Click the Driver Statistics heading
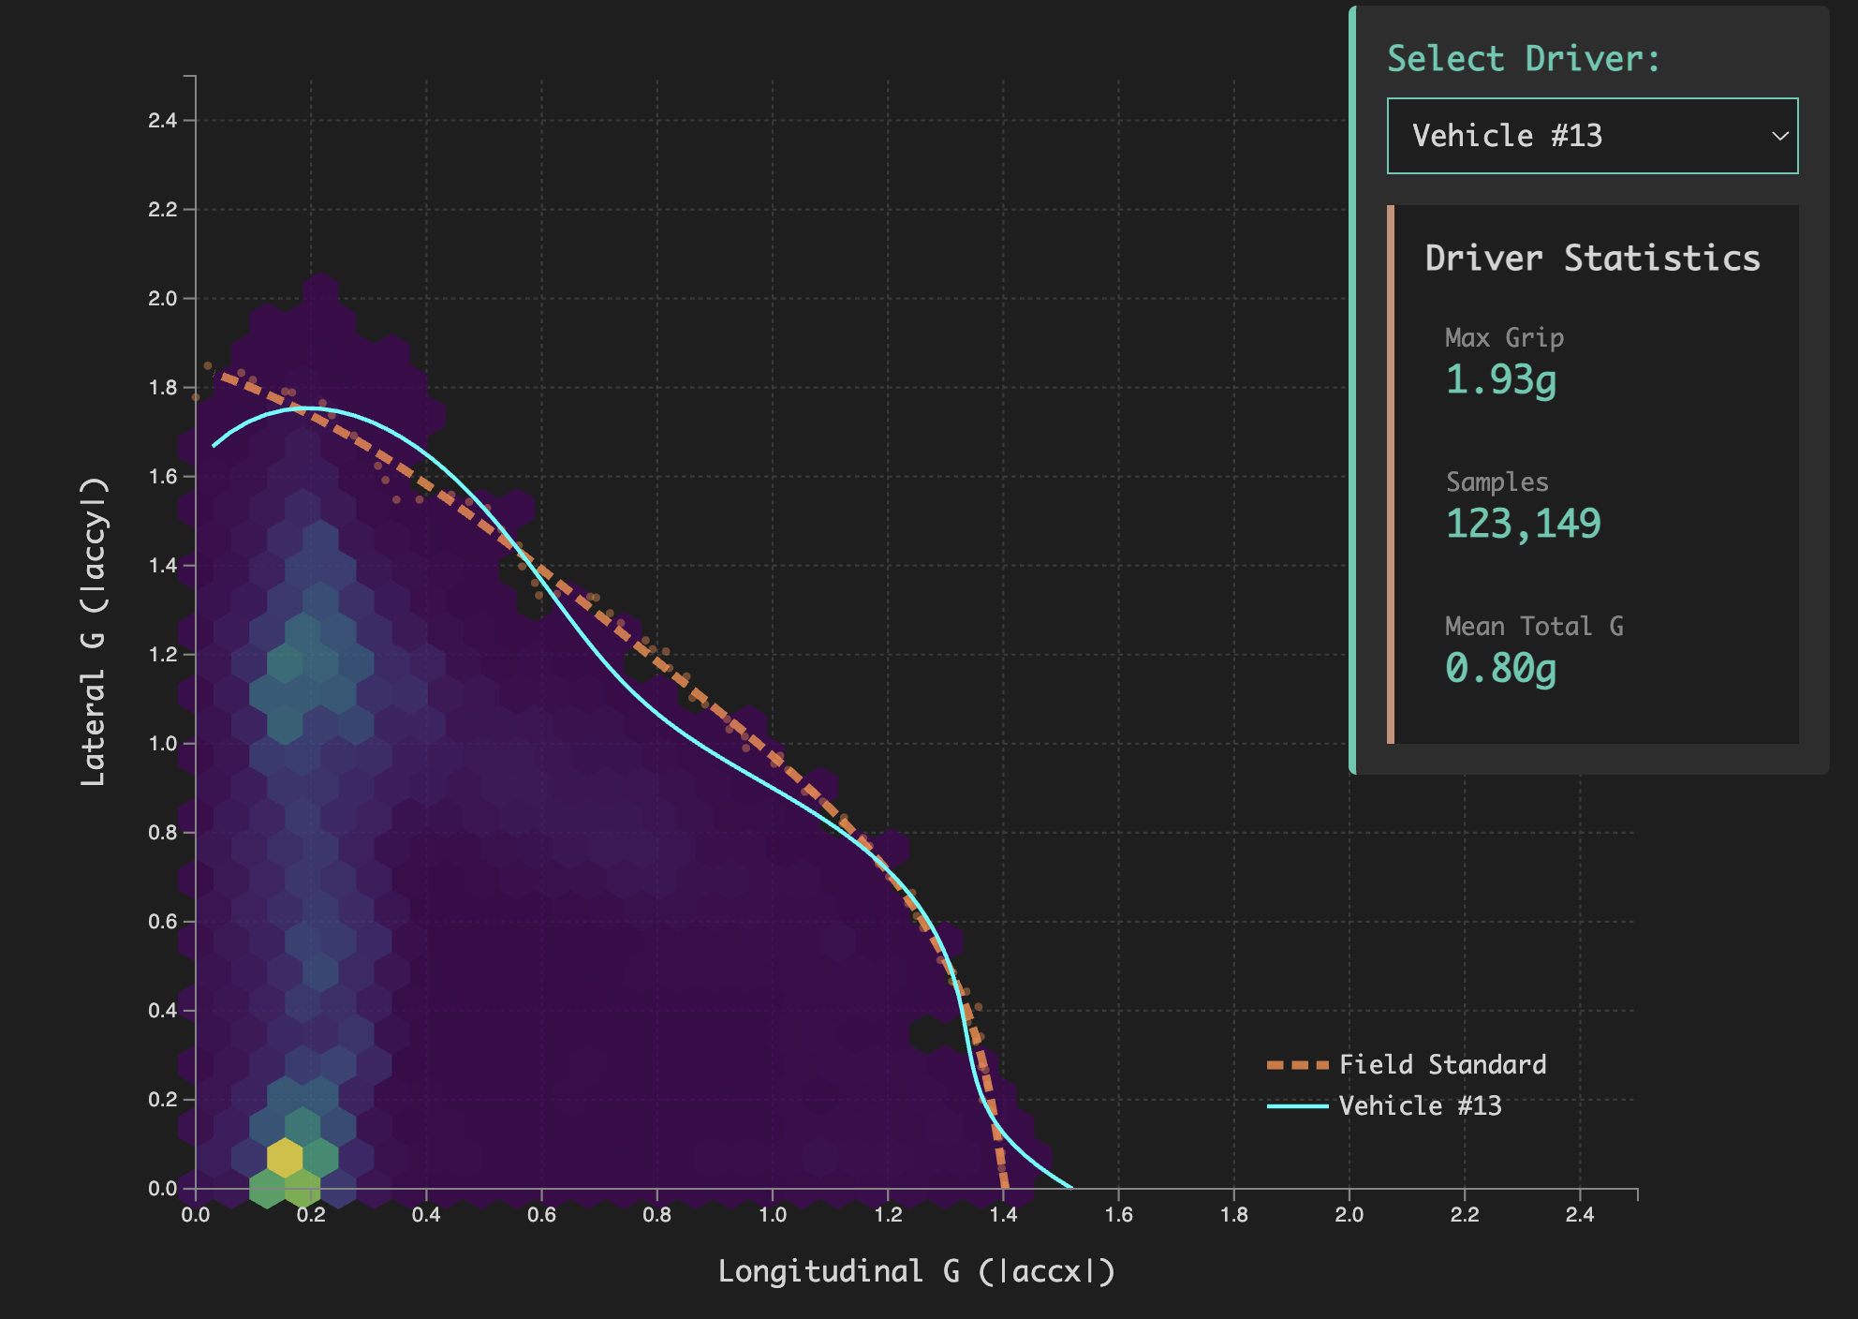Image resolution: width=1858 pixels, height=1319 pixels. click(x=1592, y=259)
